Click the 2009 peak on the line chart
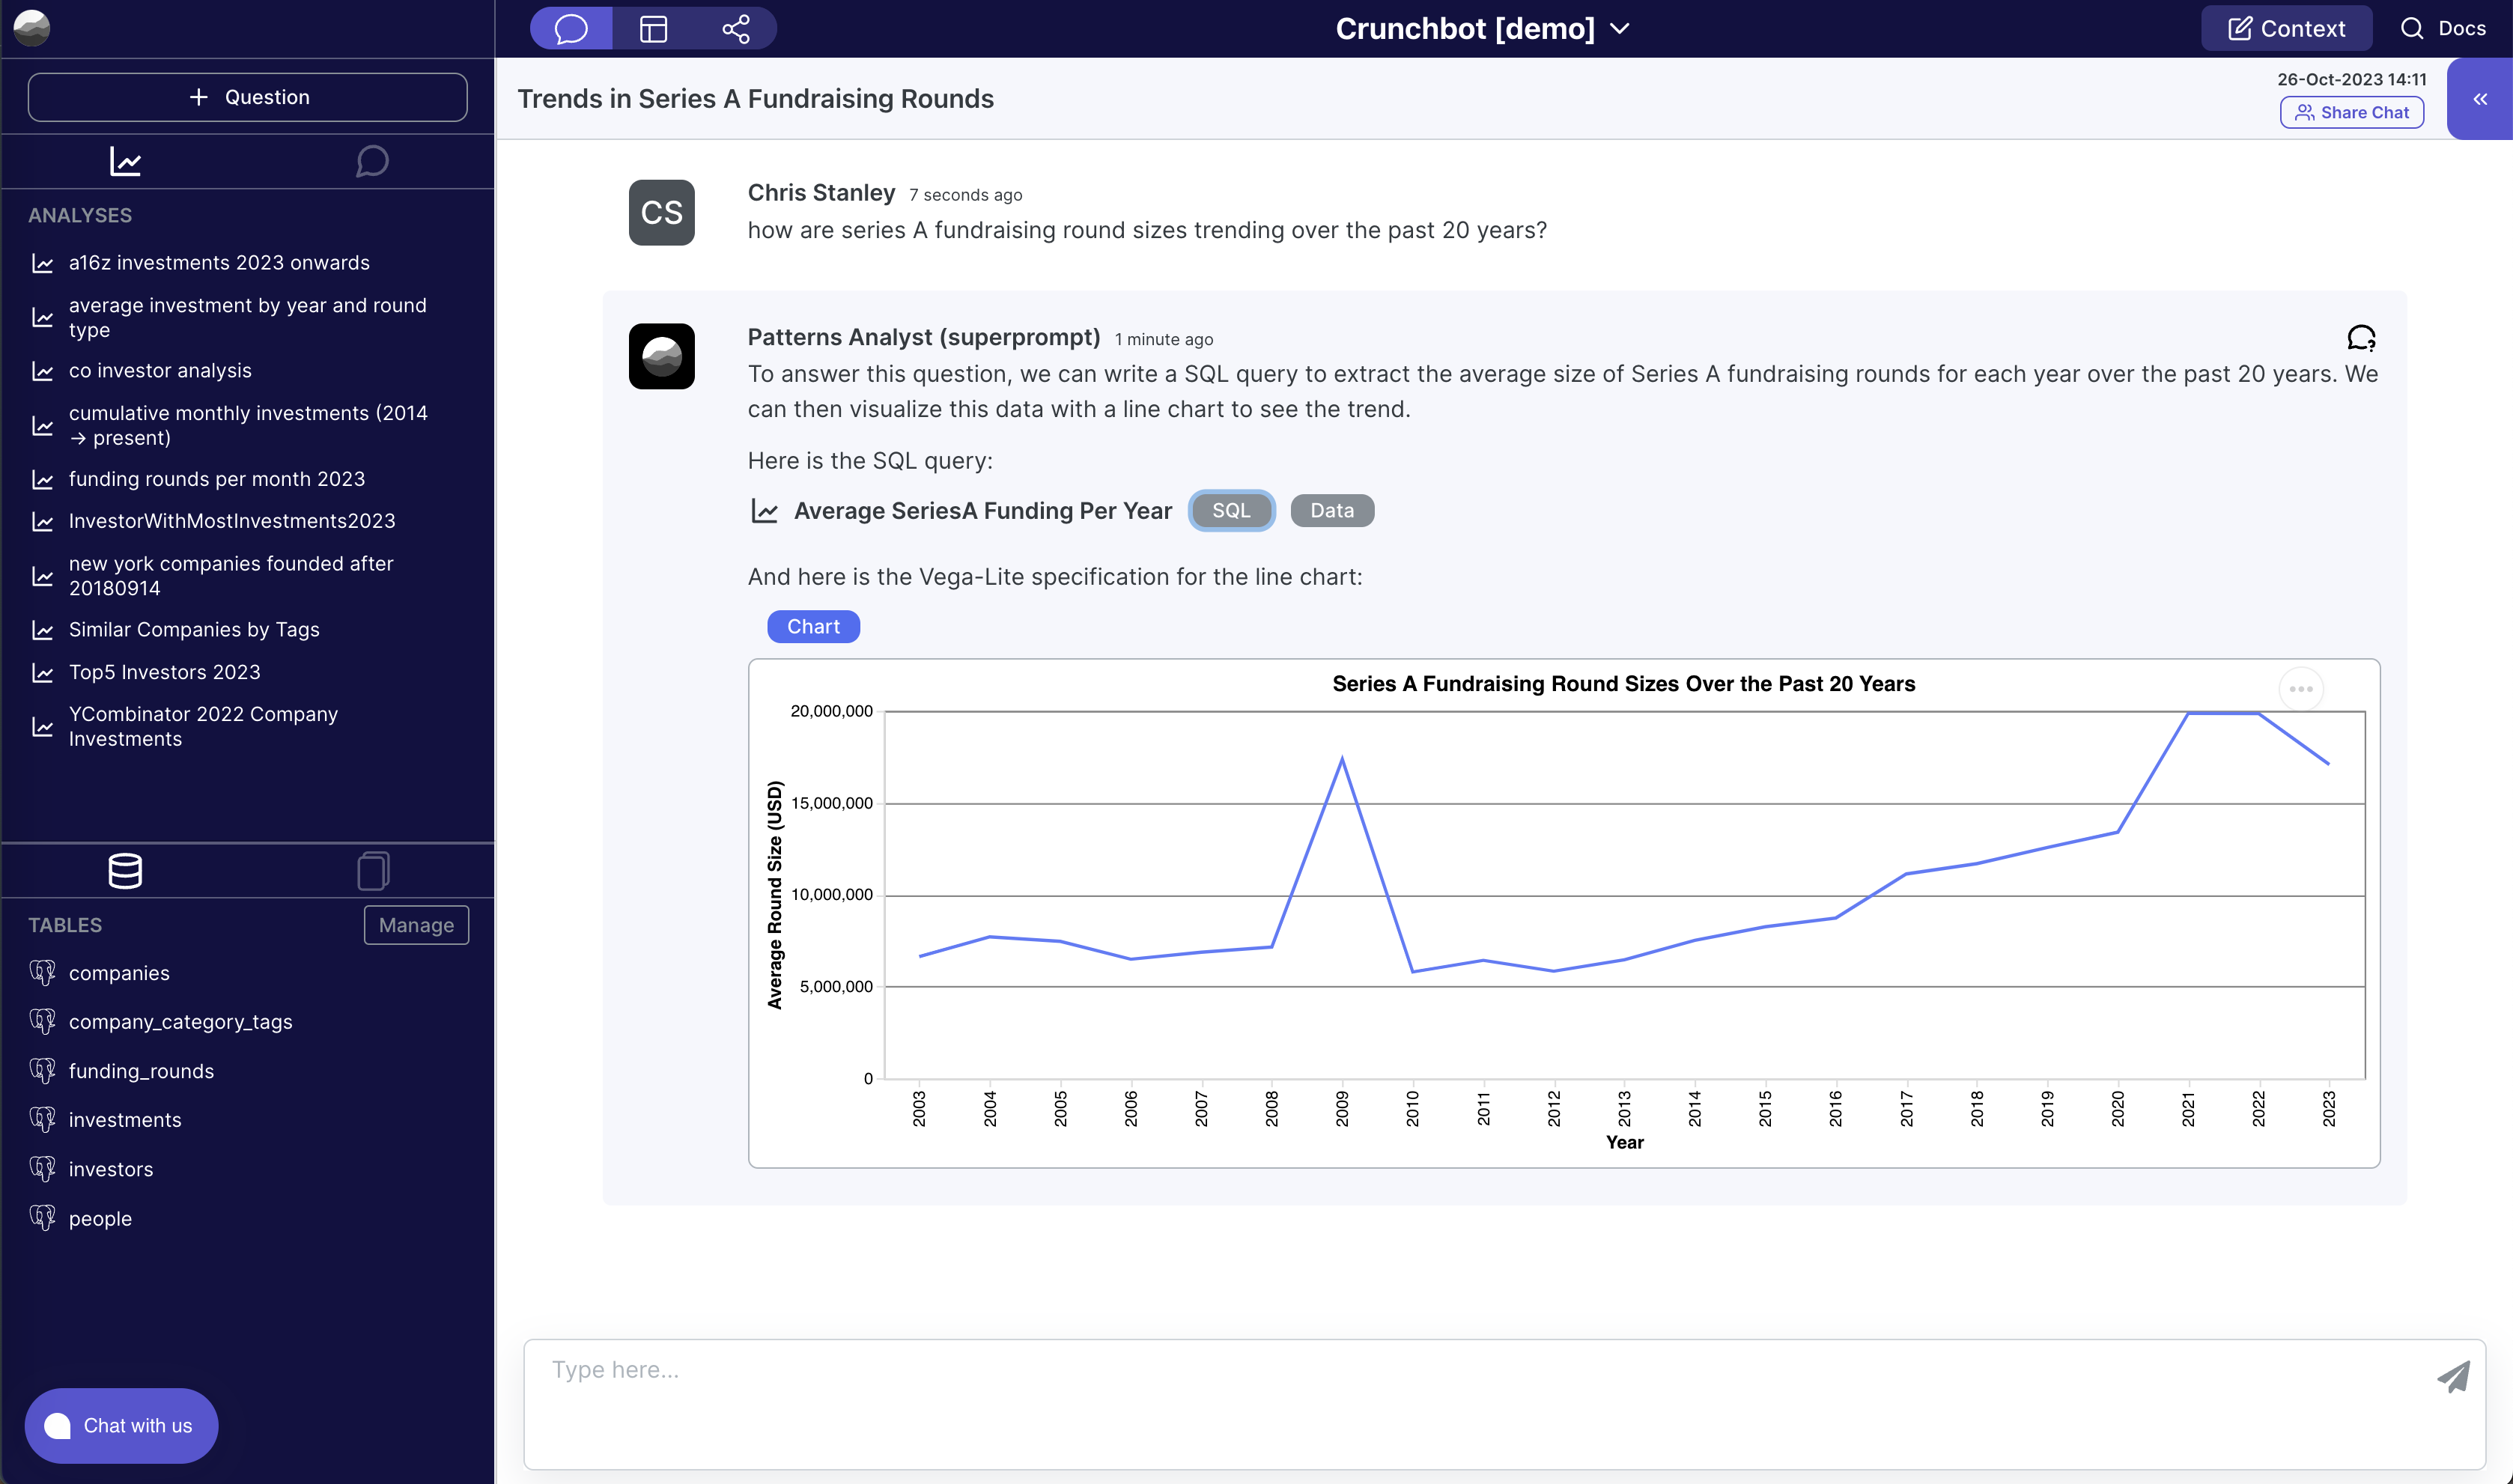The image size is (2513, 1484). coord(1342,759)
